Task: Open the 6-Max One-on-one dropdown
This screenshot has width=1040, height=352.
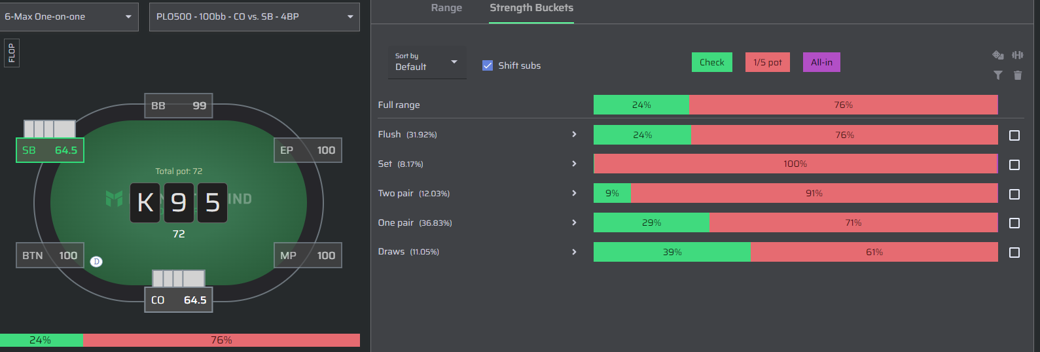Action: click(x=69, y=16)
